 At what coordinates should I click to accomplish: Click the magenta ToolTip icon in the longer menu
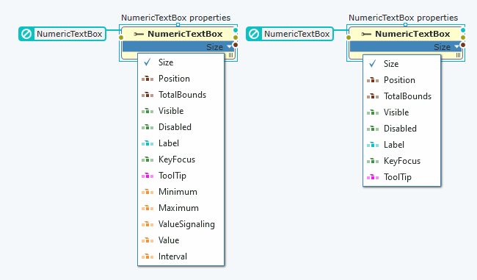(x=148, y=176)
